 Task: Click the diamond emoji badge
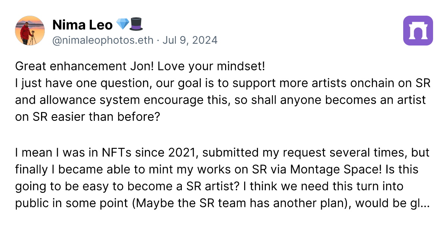pyautogui.click(x=122, y=25)
